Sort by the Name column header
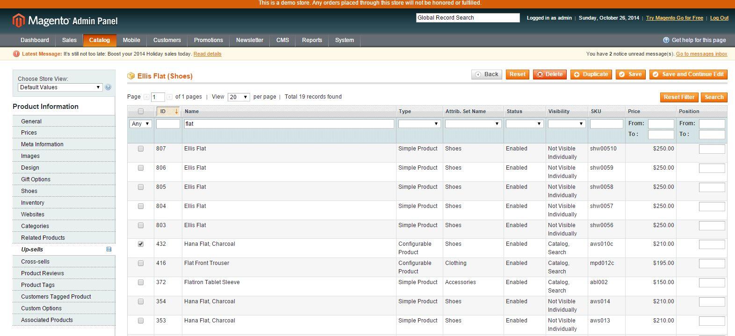The image size is (735, 336). 192,112
